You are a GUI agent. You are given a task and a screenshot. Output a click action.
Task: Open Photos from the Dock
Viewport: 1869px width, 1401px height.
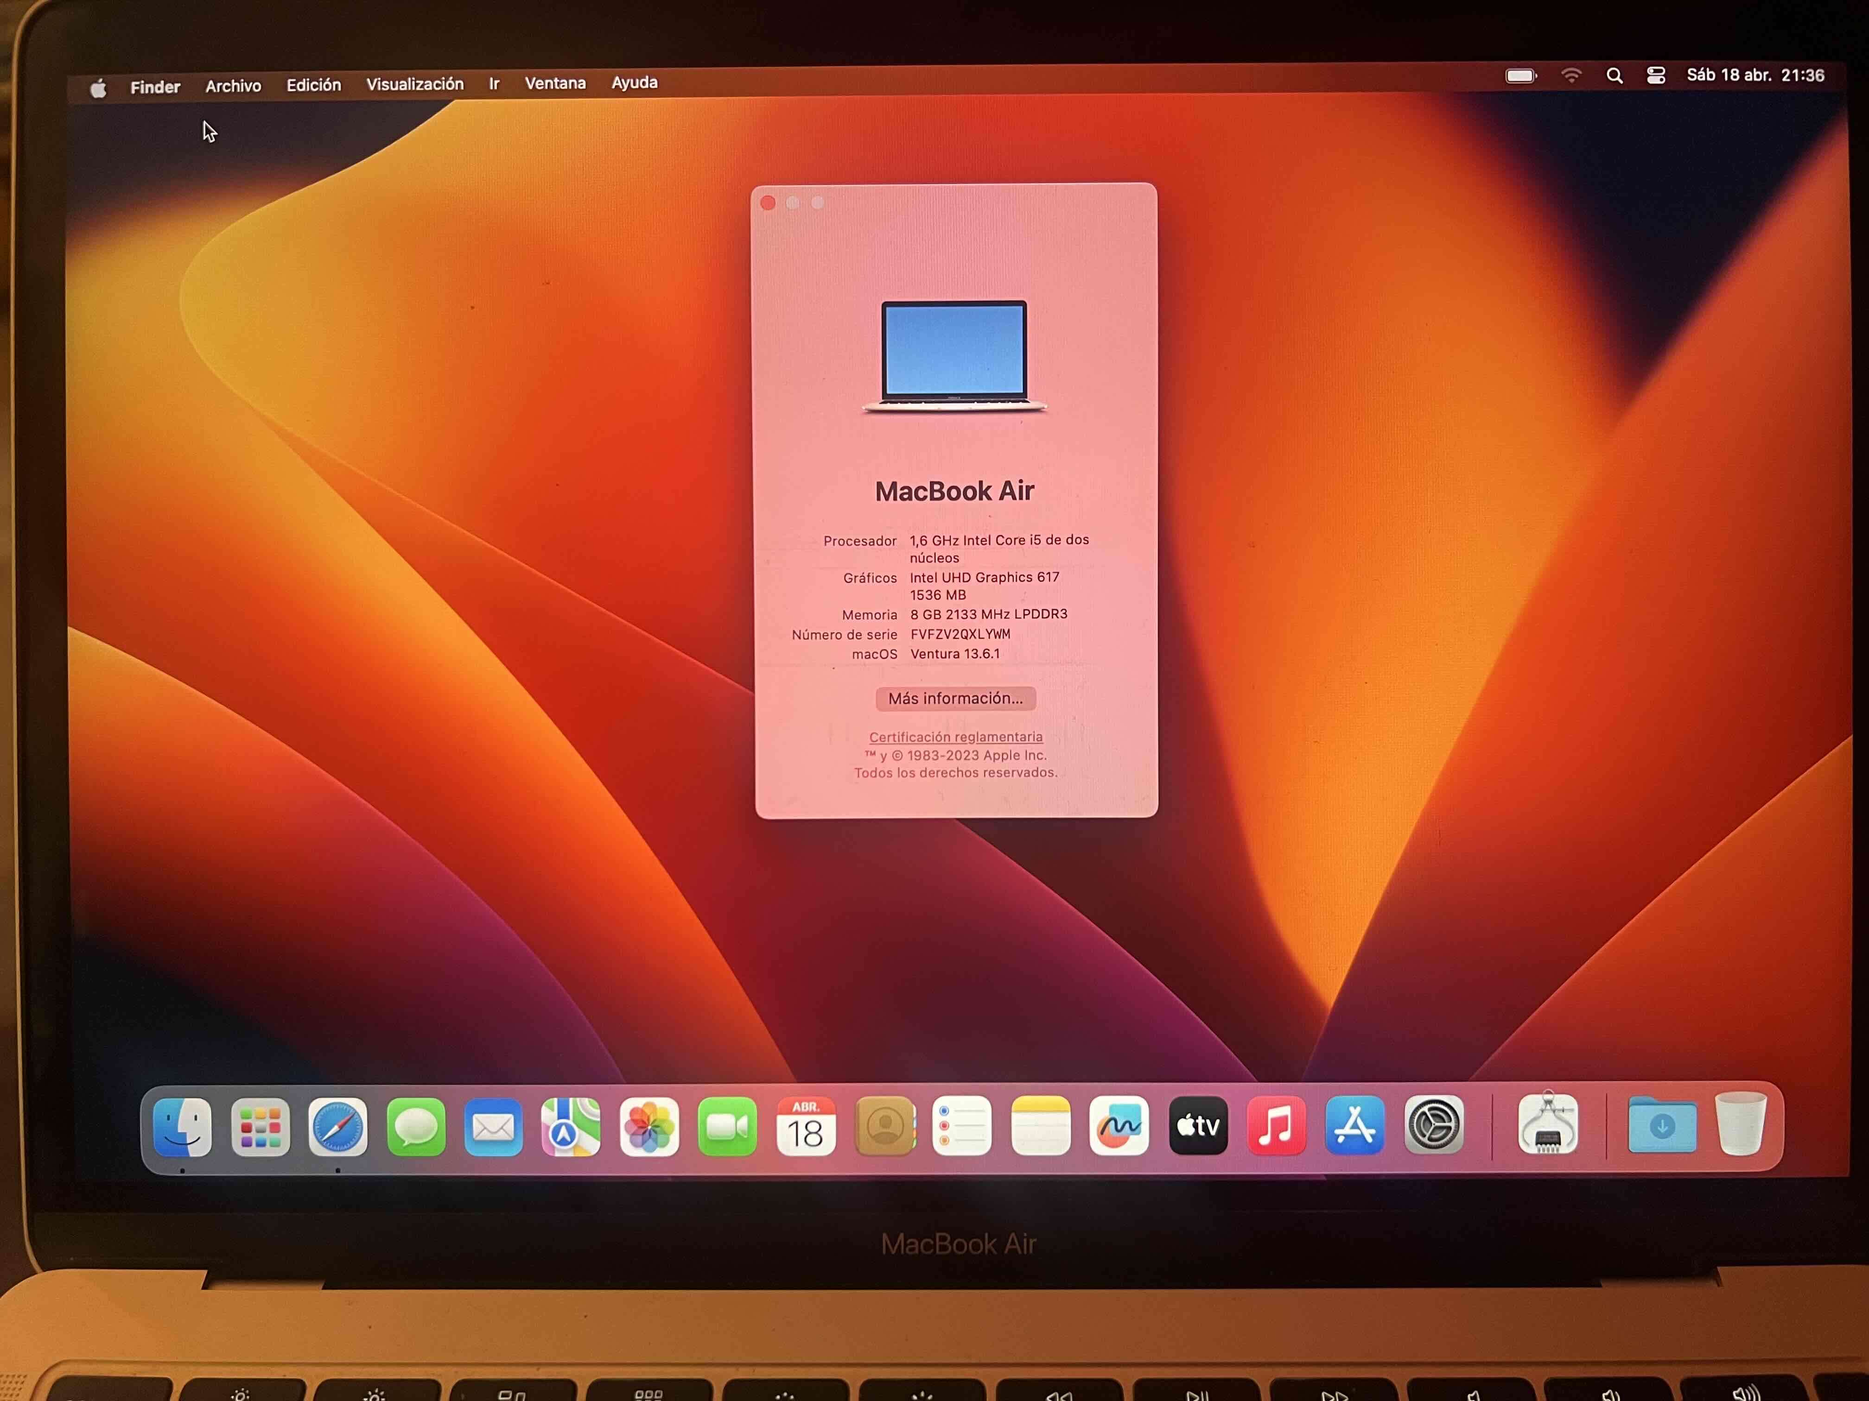click(649, 1125)
